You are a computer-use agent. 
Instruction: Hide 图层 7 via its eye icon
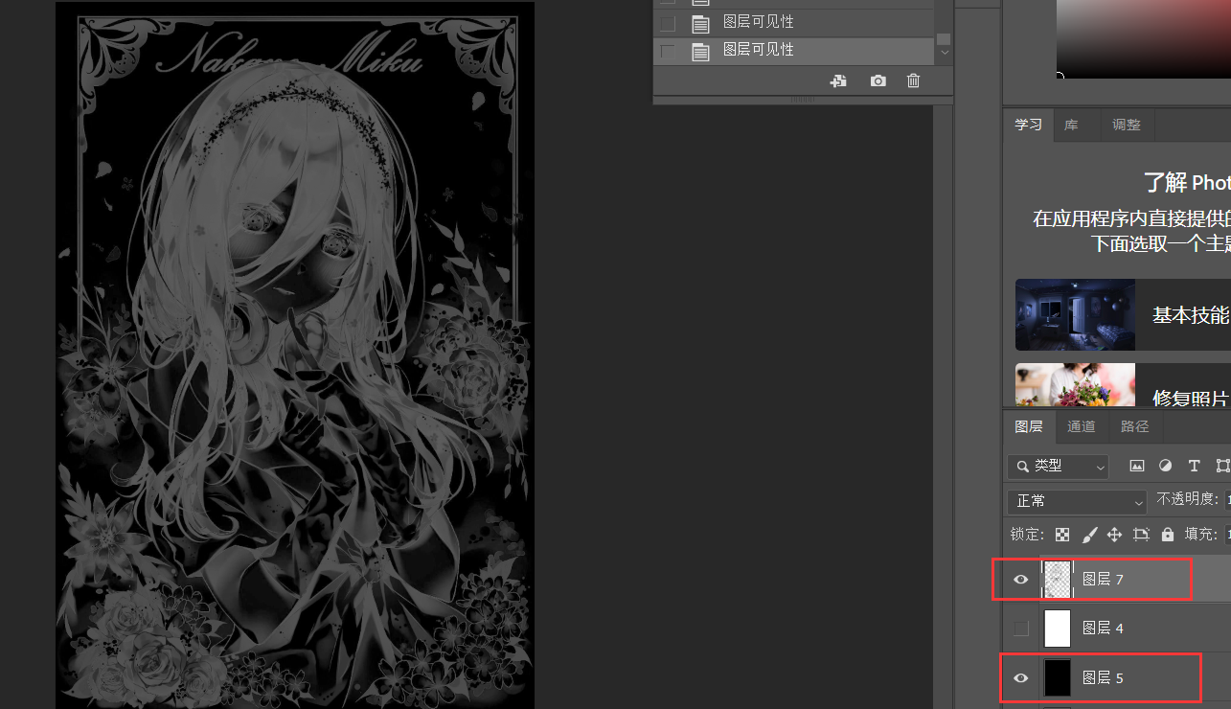1021,580
